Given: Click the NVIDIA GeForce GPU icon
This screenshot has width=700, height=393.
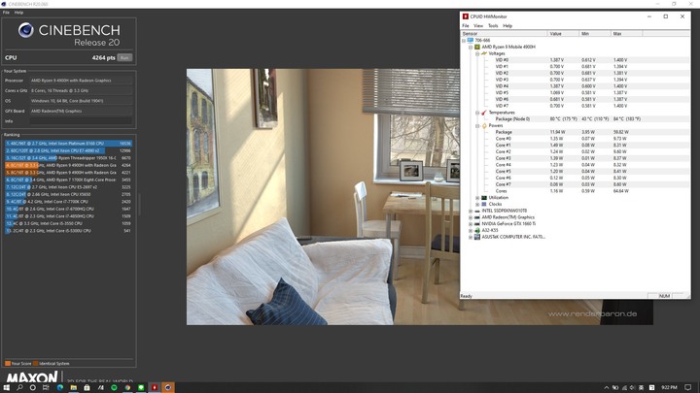Looking at the screenshot, I should (477, 224).
